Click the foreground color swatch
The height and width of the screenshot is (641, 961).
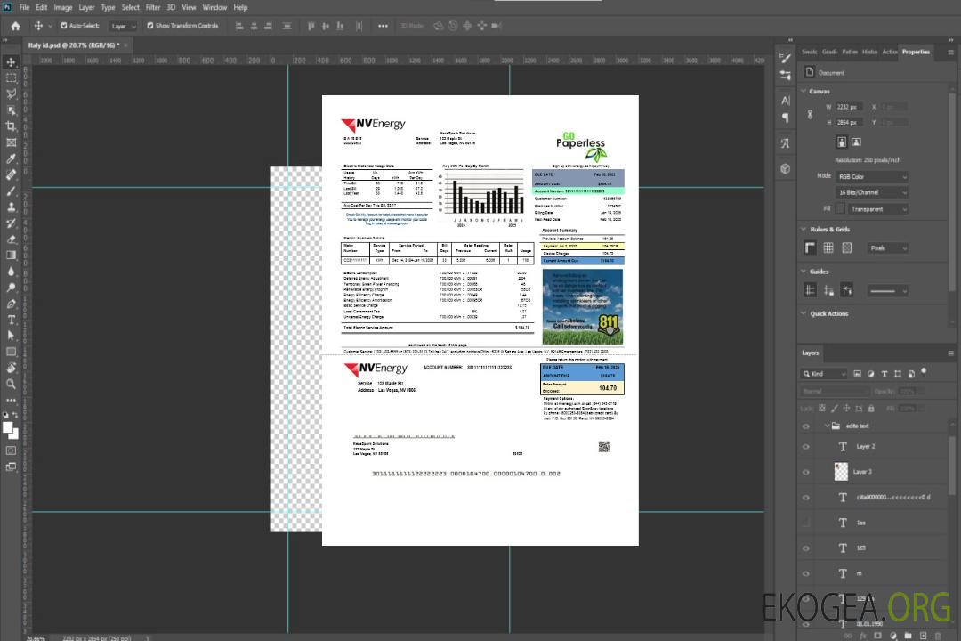[7, 428]
